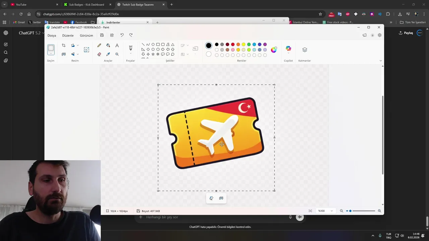This screenshot has width=429, height=241.
Task: Click the zoom in magnifier icon
Action: (x=379, y=211)
